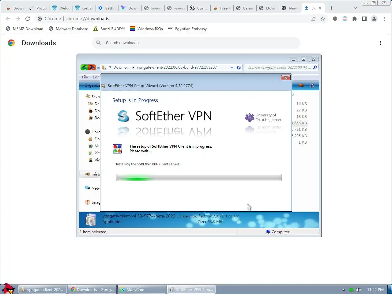Open the Organize toolbar menu
Screen dimensions: 392x294
92,85
